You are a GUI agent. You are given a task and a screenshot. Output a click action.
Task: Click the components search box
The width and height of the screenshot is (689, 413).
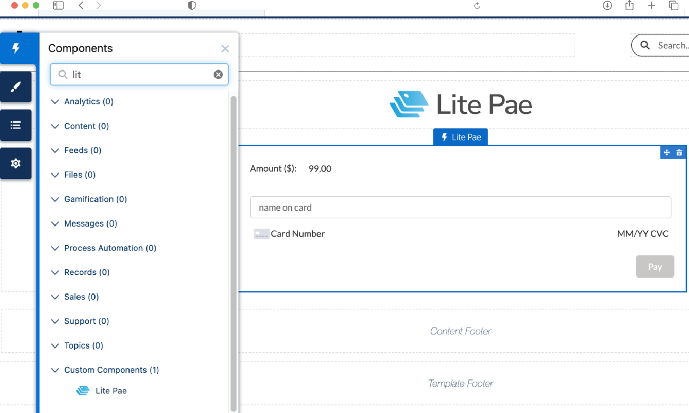point(140,75)
